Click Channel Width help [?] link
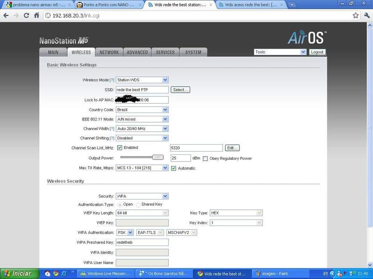Viewport: 373px width, 279px height. point(112,129)
